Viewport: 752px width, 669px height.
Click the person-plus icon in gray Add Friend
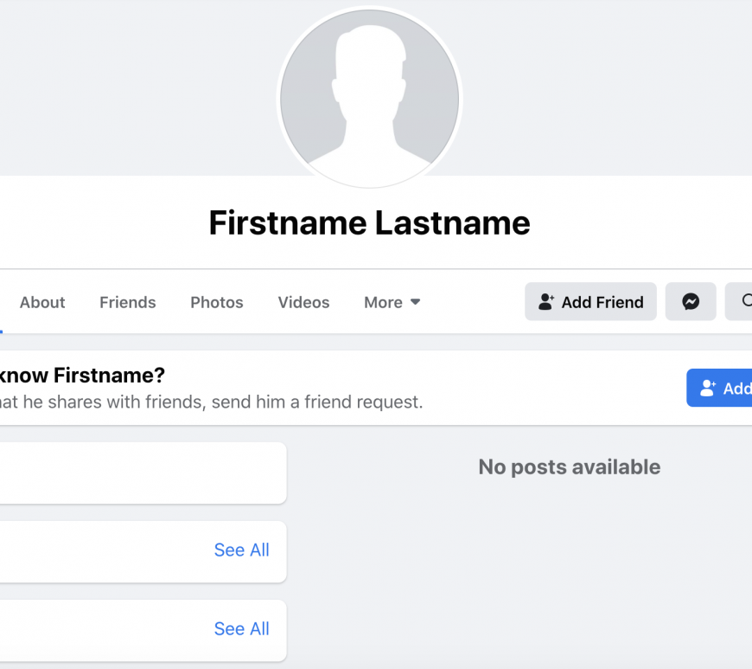546,301
